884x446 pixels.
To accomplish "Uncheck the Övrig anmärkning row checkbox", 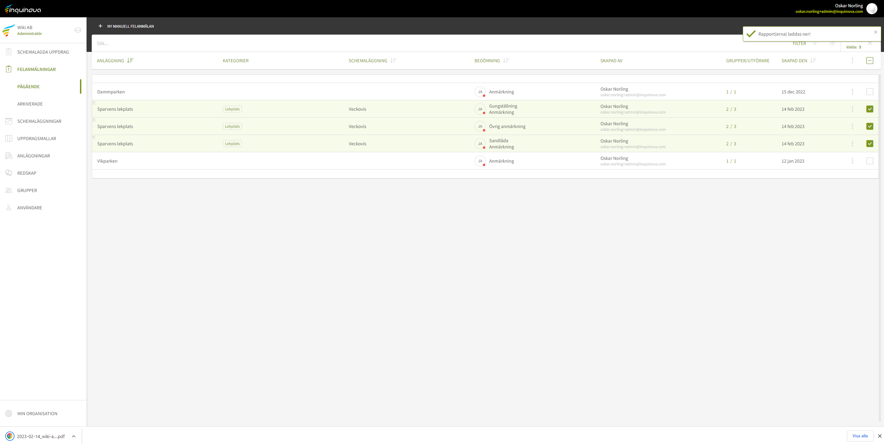I will (x=869, y=126).
